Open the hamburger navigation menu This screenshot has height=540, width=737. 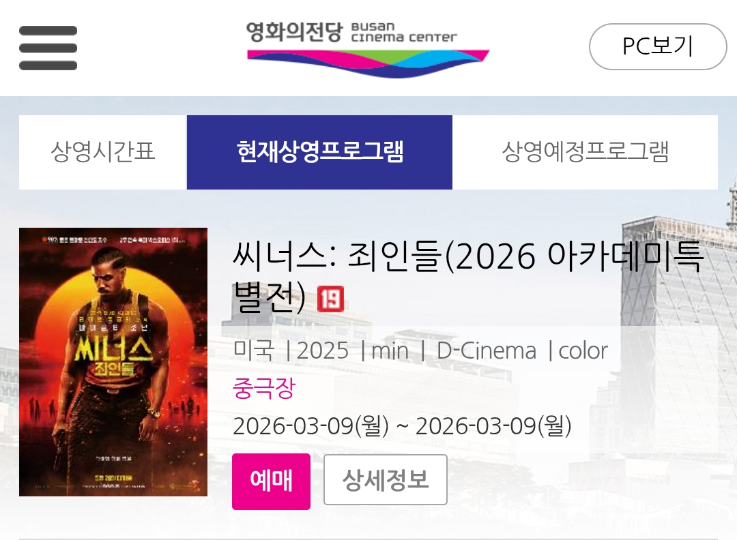[x=48, y=48]
